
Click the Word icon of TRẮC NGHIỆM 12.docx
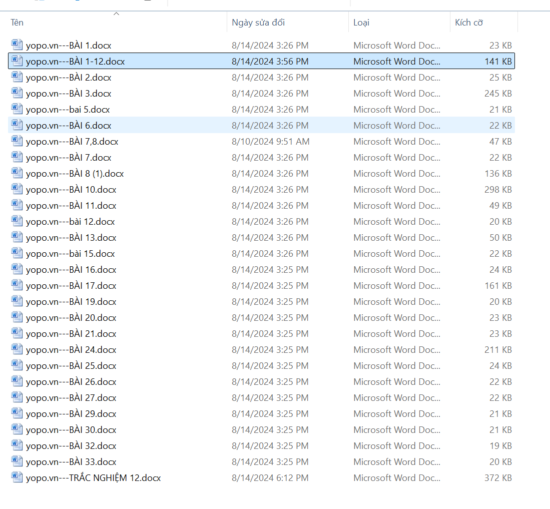click(17, 477)
